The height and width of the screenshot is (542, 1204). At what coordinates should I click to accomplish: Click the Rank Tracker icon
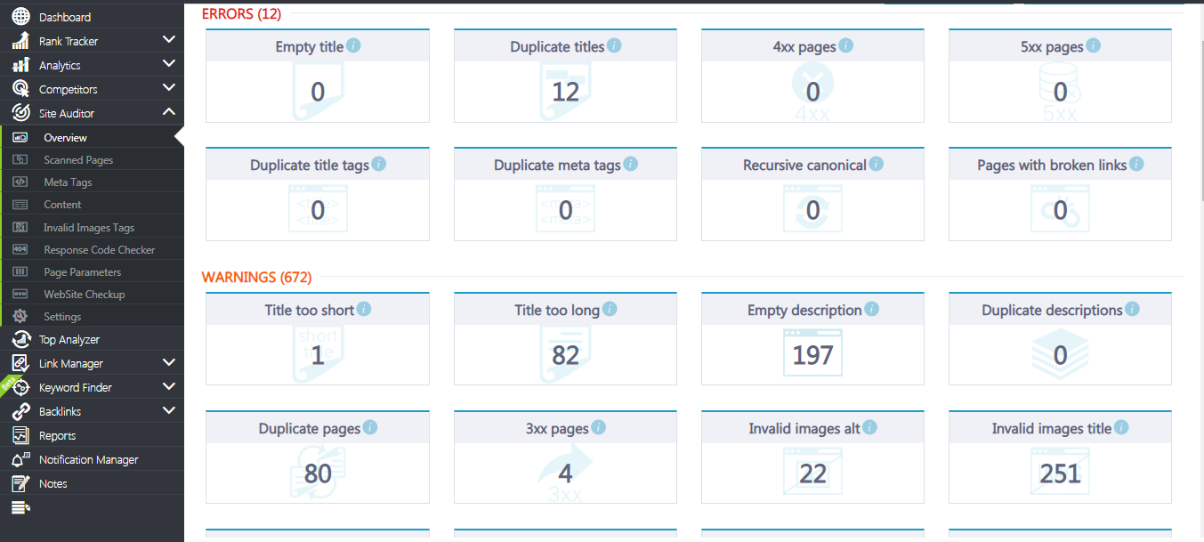coord(20,41)
